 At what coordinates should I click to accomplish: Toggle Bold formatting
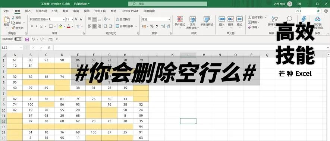(x=32, y=26)
